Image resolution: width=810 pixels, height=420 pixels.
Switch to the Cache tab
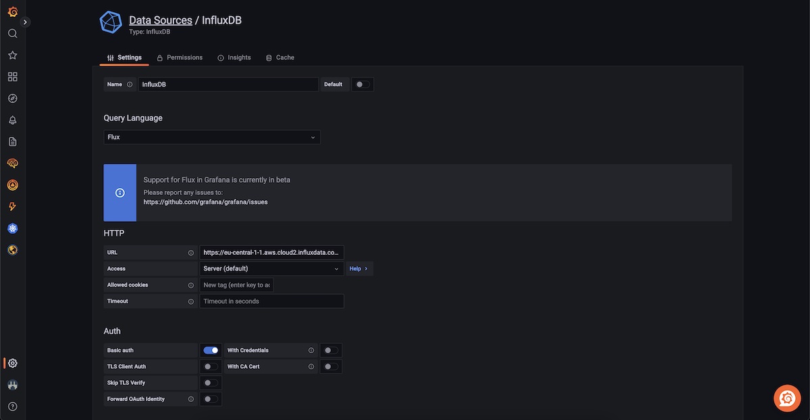click(280, 57)
